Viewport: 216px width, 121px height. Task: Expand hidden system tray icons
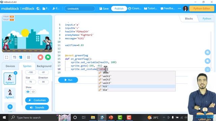point(164,118)
